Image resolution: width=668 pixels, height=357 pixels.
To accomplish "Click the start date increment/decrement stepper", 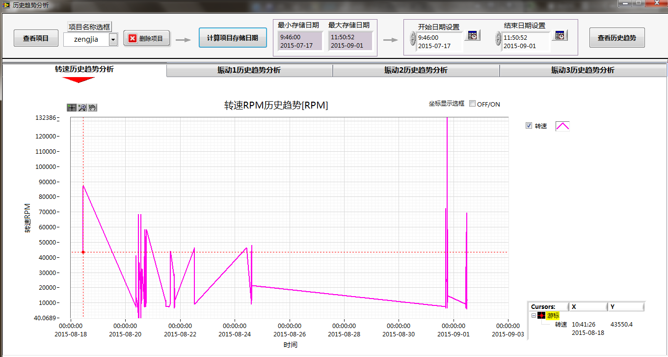I will [x=413, y=38].
